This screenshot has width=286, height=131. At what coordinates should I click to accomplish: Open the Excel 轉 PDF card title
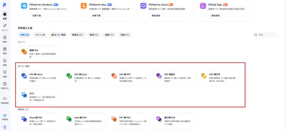81,118
